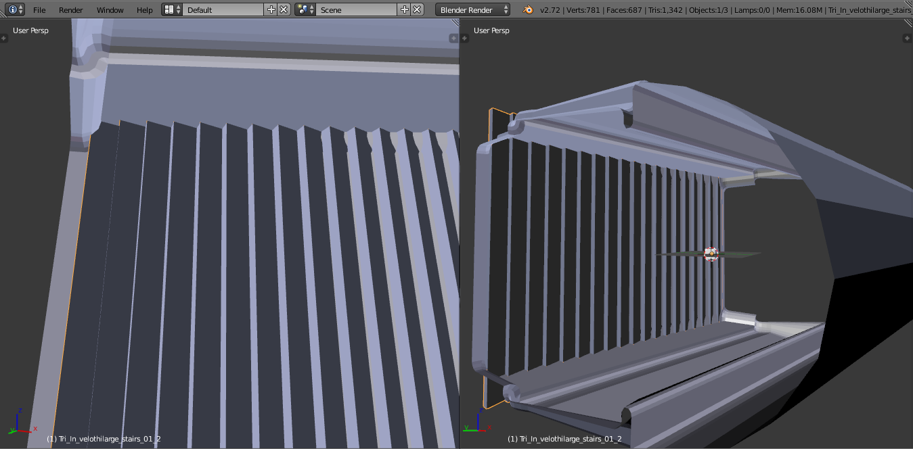This screenshot has height=449, width=913.
Task: Click the Scene name field
Action: [x=357, y=9]
